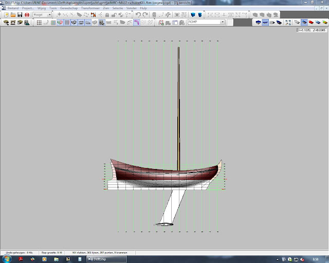The height and width of the screenshot is (263, 329).
Task: Open the Hulp menu
Action: [x=143, y=8]
